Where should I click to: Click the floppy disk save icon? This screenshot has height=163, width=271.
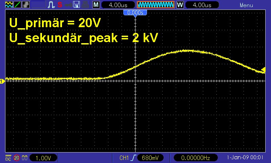(x=77, y=5)
